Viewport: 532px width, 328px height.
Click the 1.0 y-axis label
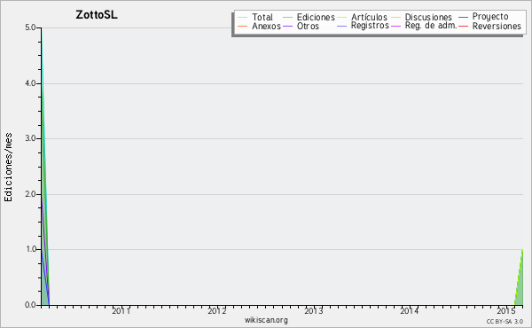click(x=30, y=249)
